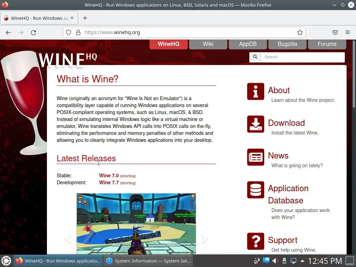Click the search magnifier icon
Viewport: 356px width, 267px height.
click(x=255, y=57)
